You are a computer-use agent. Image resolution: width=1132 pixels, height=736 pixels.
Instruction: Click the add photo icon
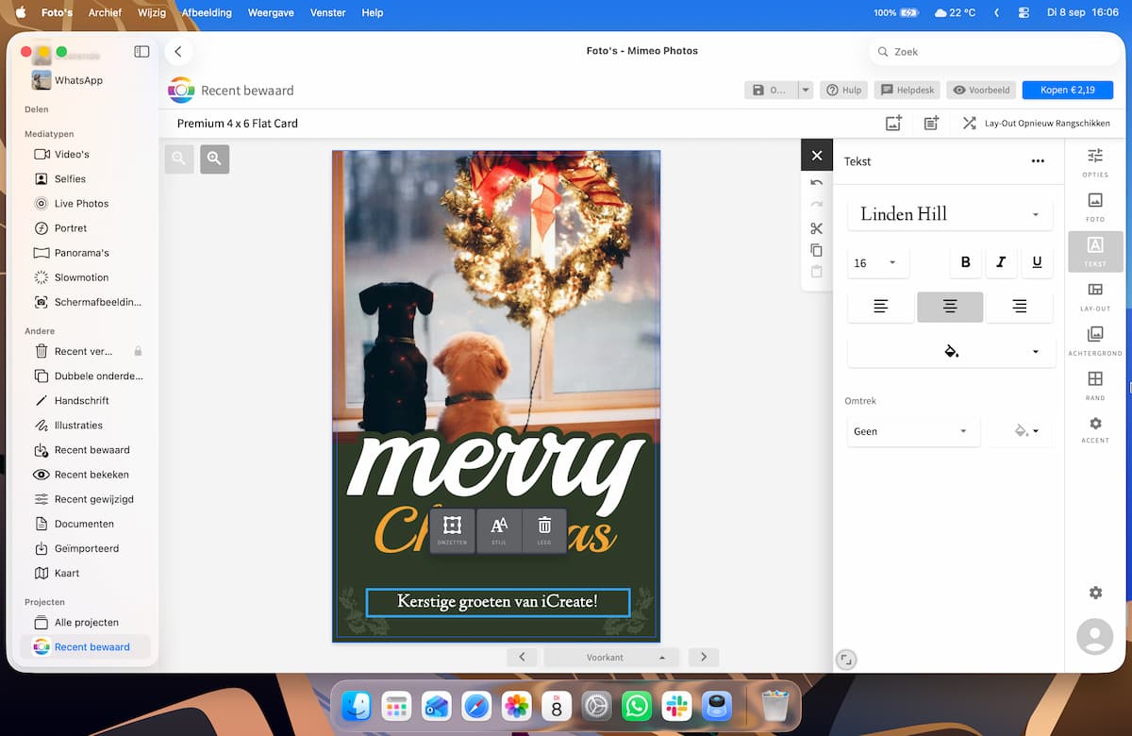[893, 124]
